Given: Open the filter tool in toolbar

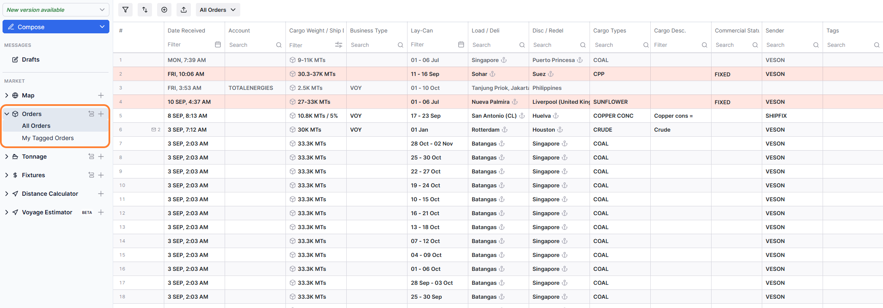Looking at the screenshot, I should [125, 10].
